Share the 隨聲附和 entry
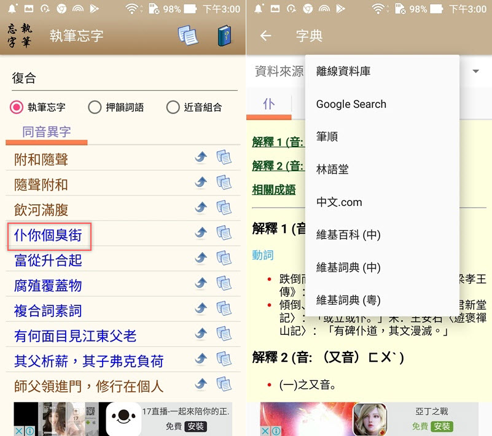Image resolution: width=492 pixels, height=436 pixels. [x=201, y=182]
